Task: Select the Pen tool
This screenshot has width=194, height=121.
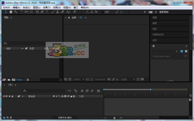Action: [x=42, y=12]
